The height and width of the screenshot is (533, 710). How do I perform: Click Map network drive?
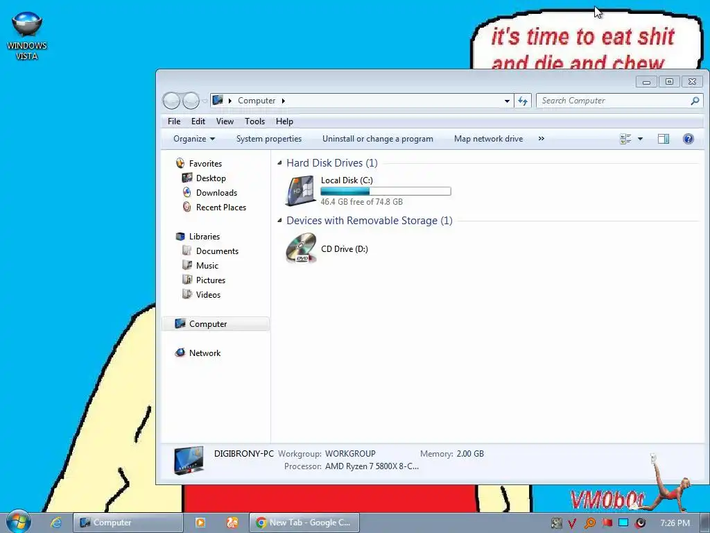coord(488,139)
